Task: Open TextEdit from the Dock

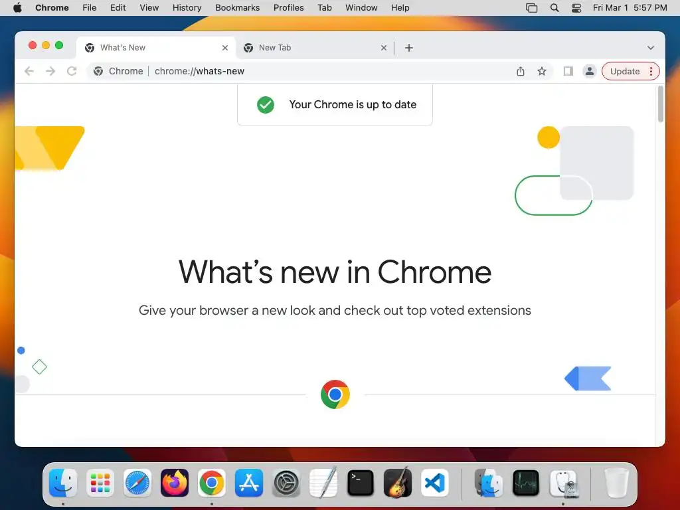Action: click(x=323, y=483)
